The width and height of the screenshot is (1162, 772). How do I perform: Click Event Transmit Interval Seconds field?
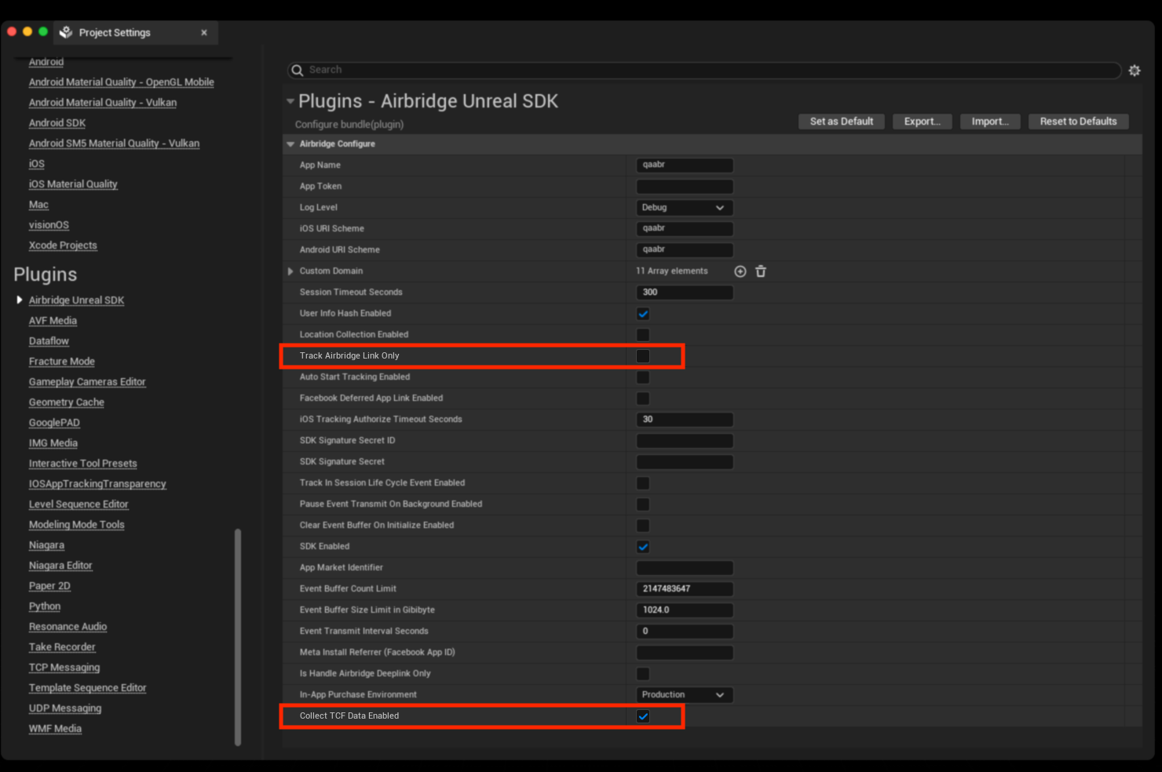pos(685,632)
